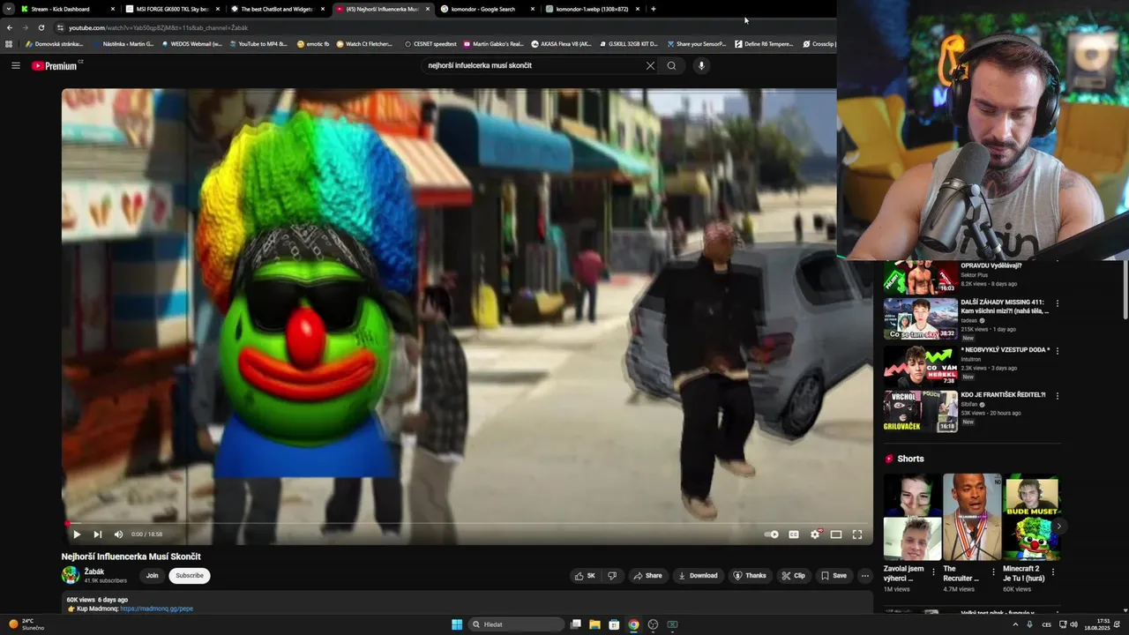Switch to MSI FORGE GK600 TKL tab
This screenshot has height=635, width=1129.
173,9
